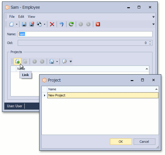Screen dimensions: 165x155
Task: Click the magnifier search icon in Projects toolbar
Action: pos(64,61)
